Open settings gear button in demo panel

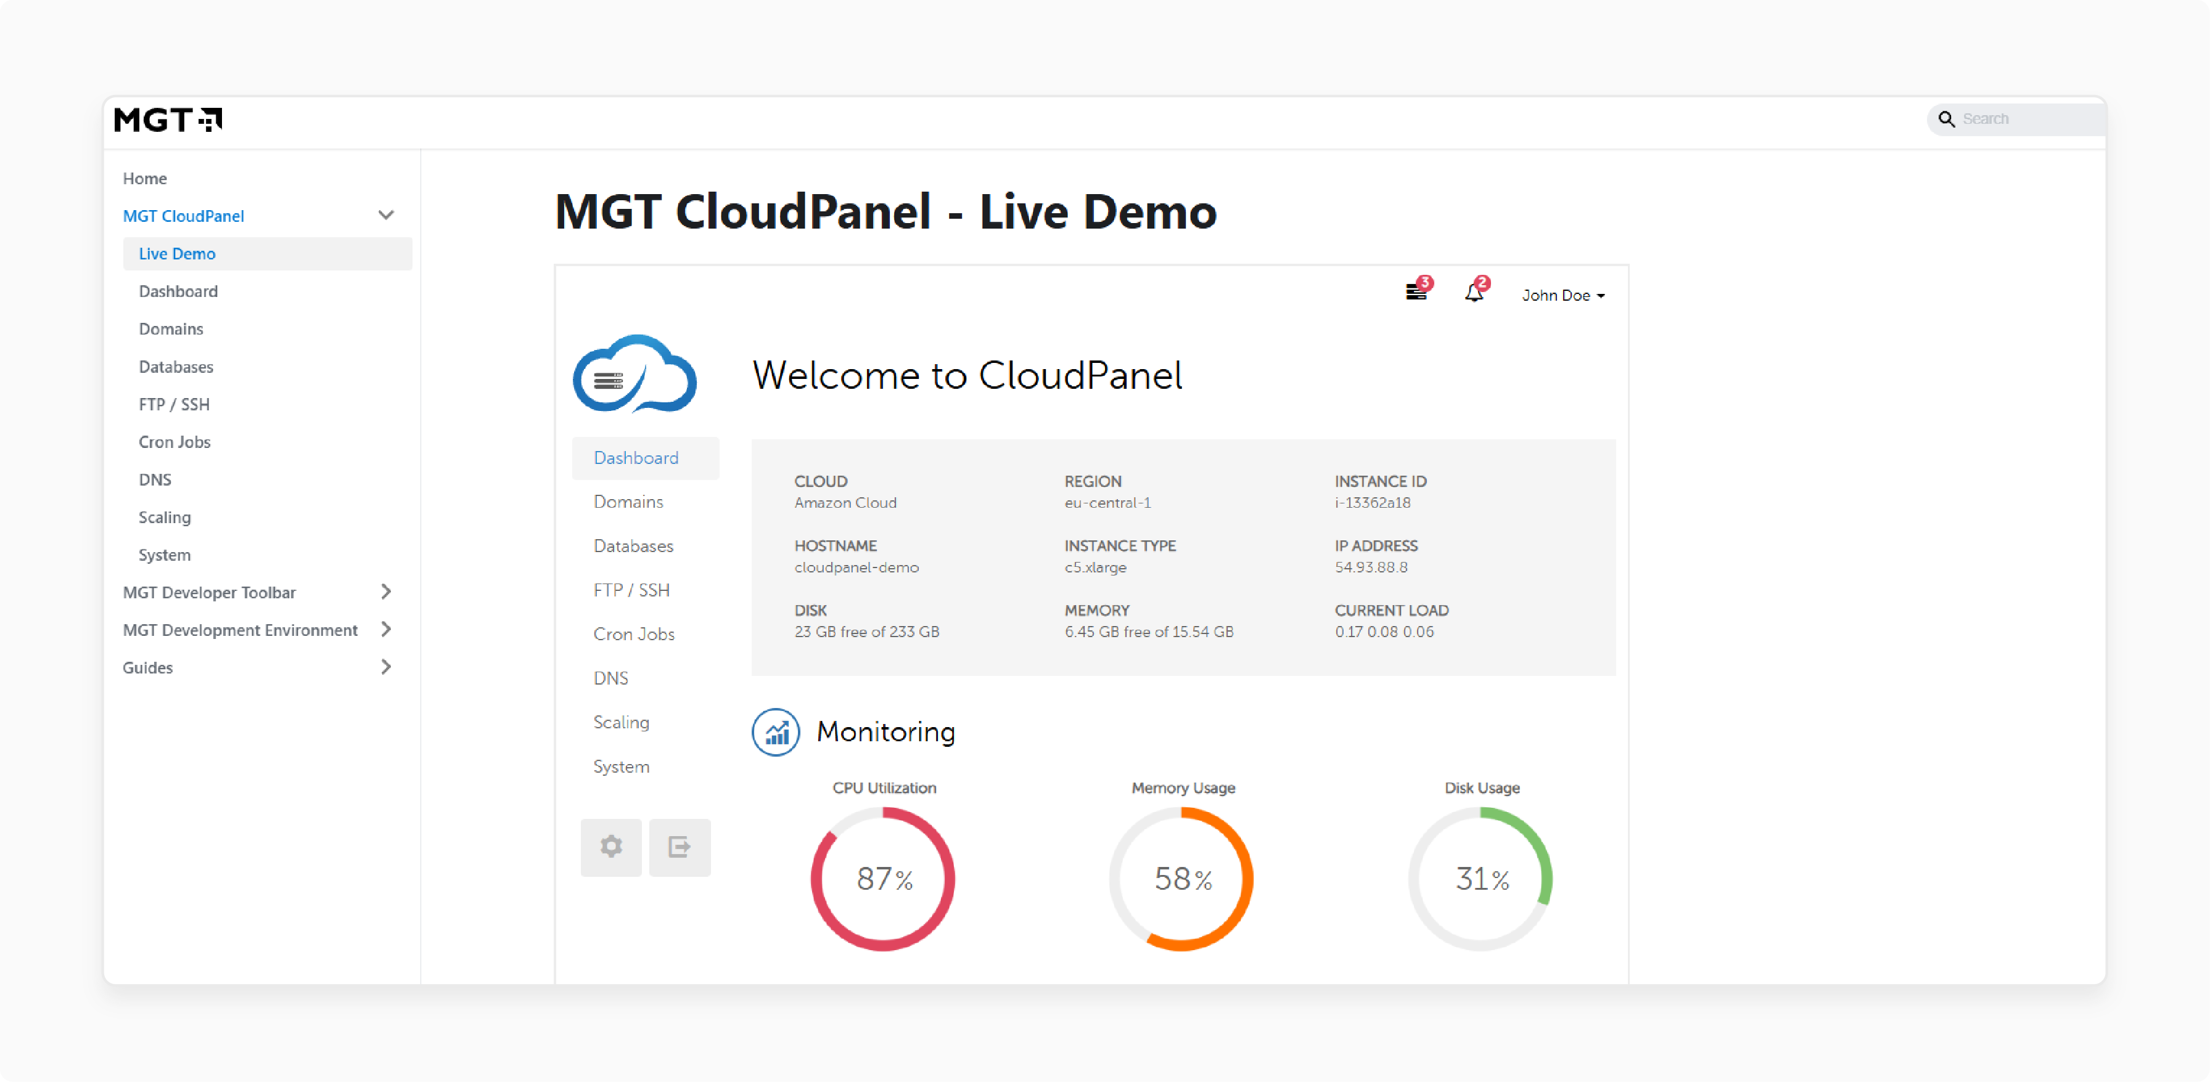(x=611, y=847)
